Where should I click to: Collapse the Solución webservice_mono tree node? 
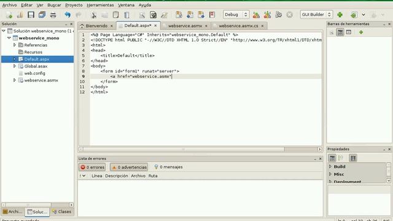4,31
